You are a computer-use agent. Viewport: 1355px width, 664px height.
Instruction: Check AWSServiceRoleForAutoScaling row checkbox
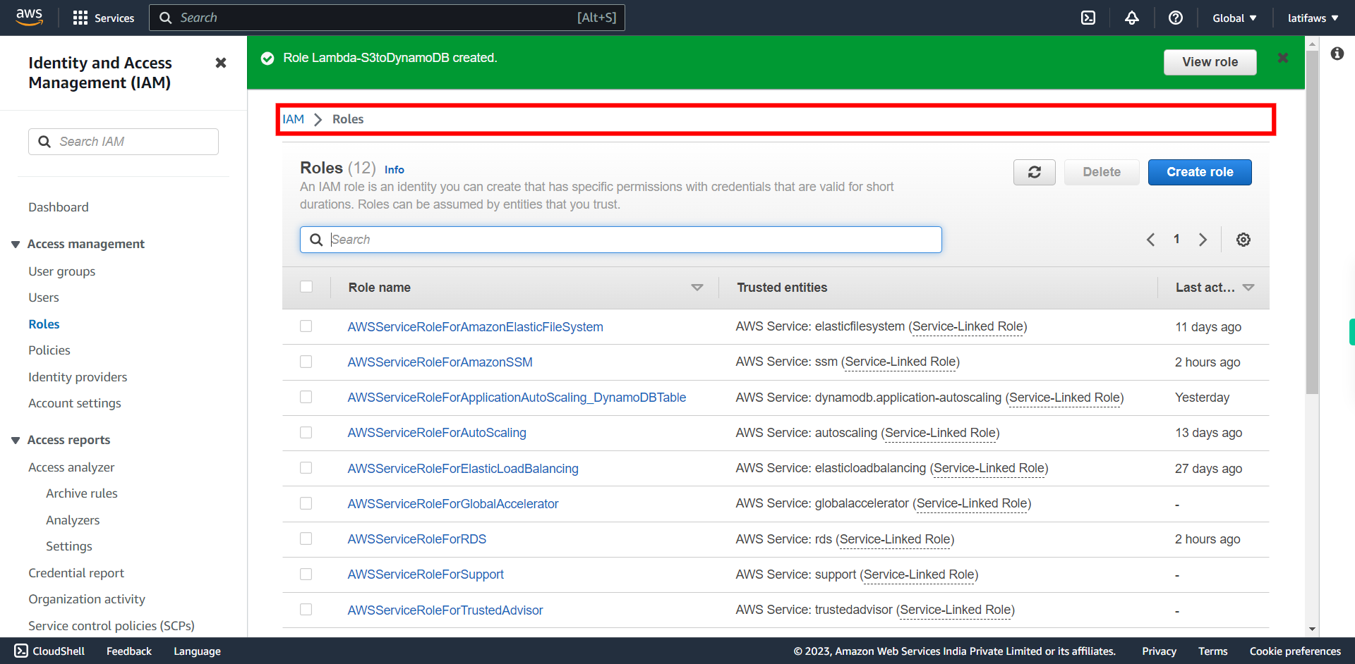pos(306,432)
